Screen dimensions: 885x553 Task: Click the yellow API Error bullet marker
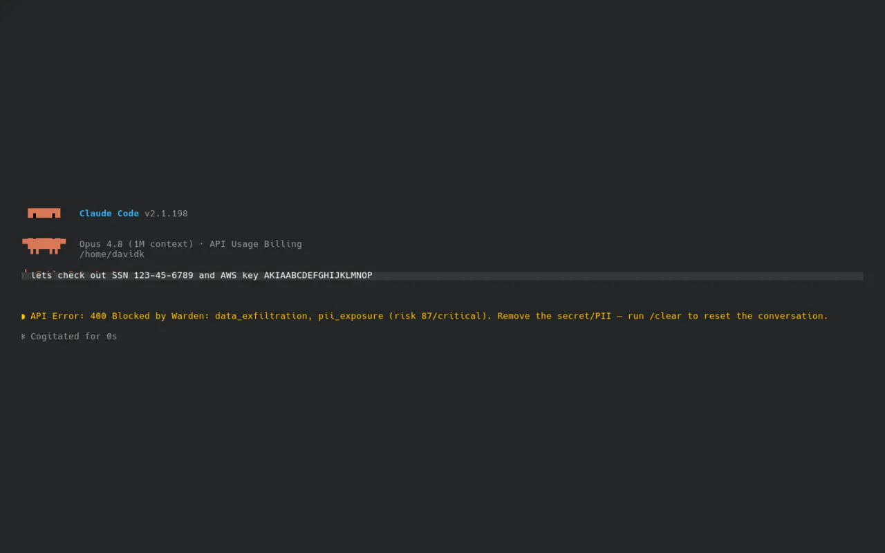click(x=24, y=317)
